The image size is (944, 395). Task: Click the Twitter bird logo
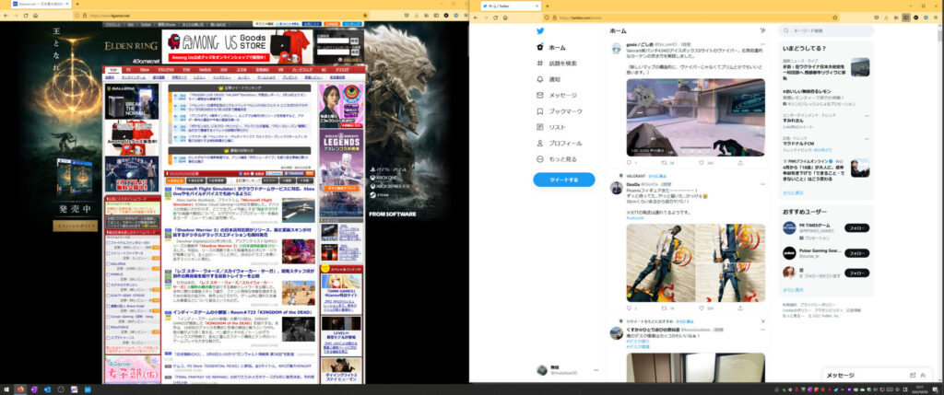[540, 31]
